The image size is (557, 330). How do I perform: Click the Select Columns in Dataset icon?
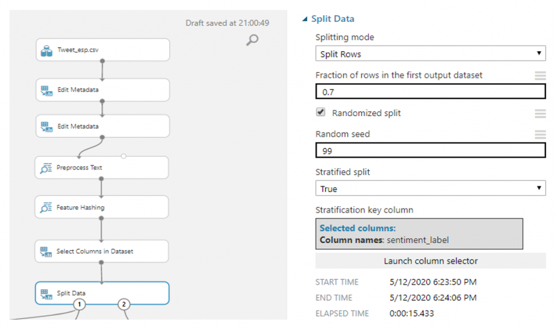46,252
